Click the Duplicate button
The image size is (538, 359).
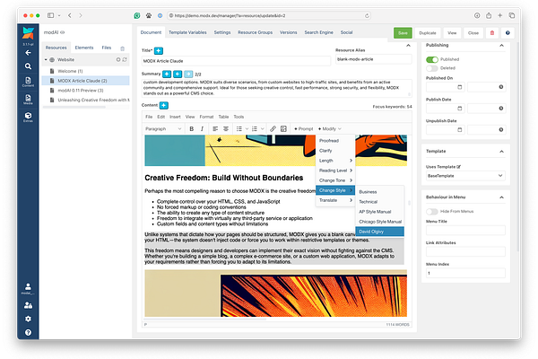(428, 33)
